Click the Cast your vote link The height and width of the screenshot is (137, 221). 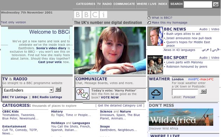50,62
